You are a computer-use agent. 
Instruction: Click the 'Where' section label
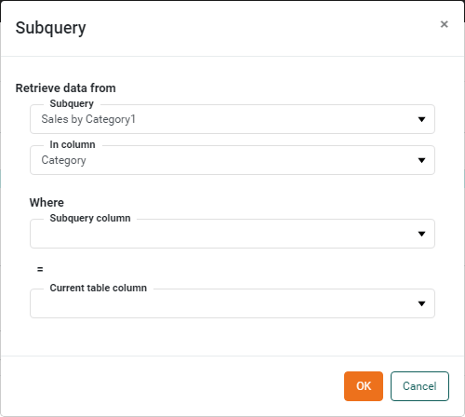46,203
